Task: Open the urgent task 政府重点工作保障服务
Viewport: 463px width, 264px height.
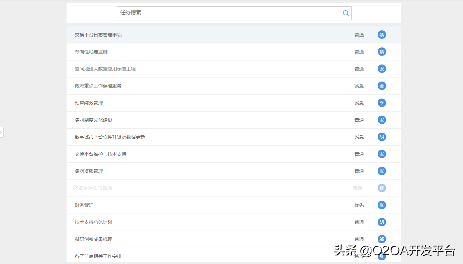Action: [x=98, y=86]
